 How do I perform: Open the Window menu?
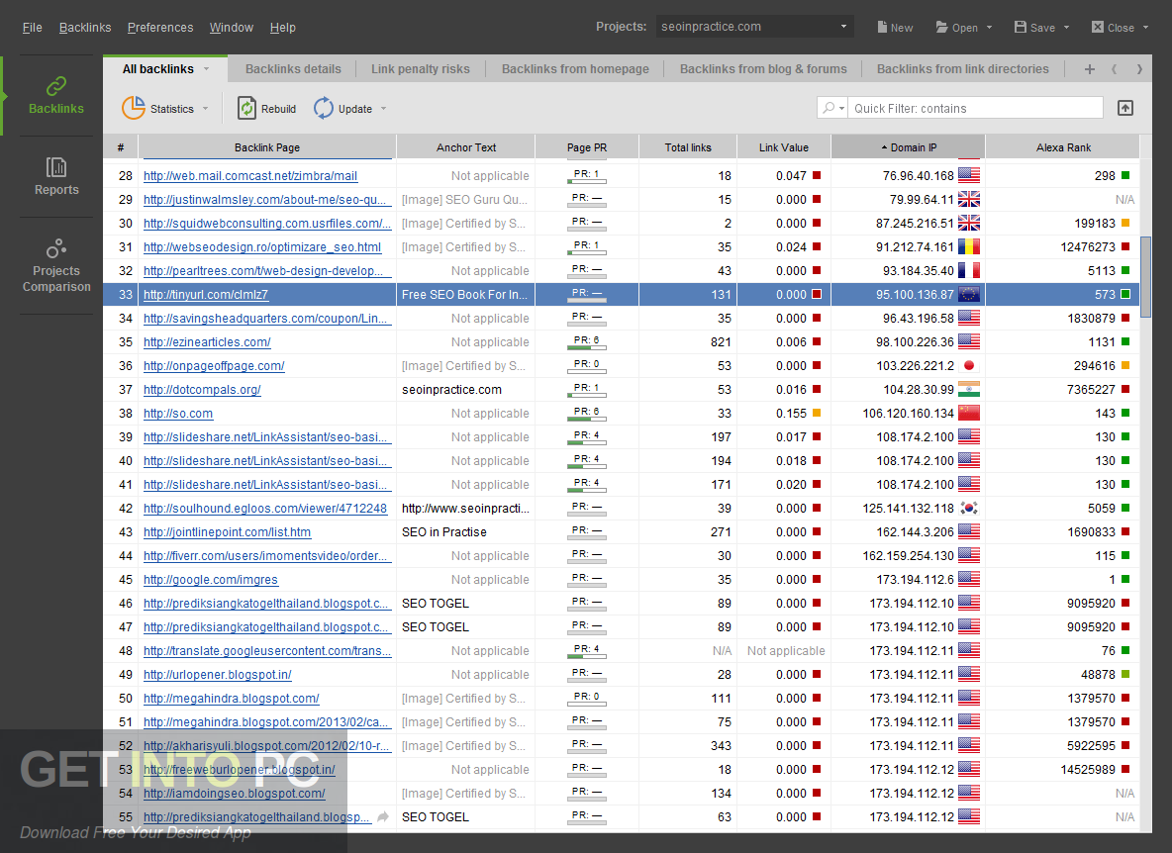tap(231, 27)
